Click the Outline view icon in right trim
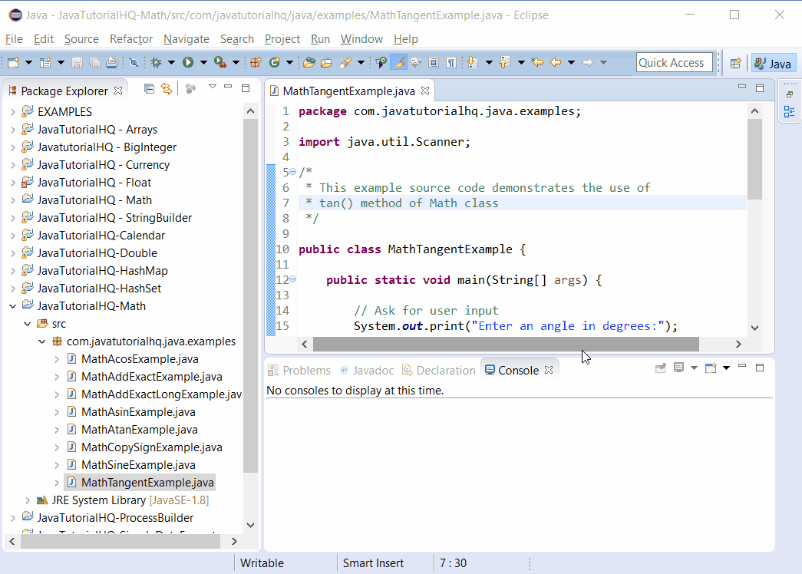The width and height of the screenshot is (802, 574). 789,111
